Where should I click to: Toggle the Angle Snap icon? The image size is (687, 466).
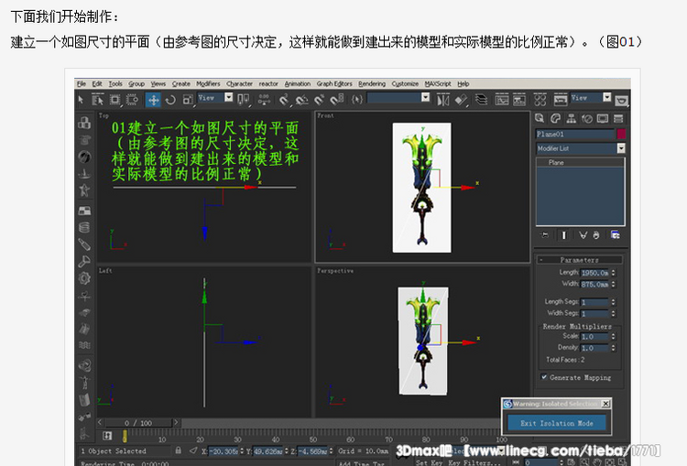(301, 100)
